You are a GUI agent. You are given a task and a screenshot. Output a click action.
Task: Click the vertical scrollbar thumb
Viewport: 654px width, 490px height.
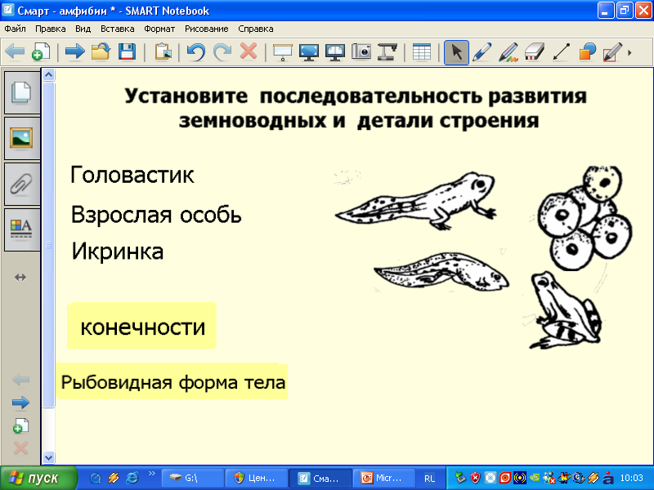tap(49, 244)
